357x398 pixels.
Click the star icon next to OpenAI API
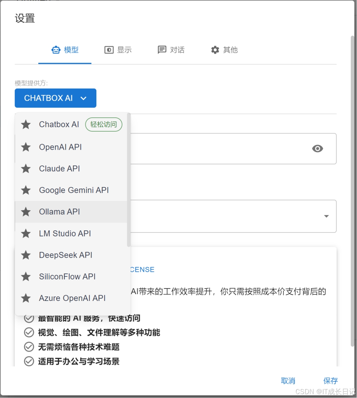coord(26,147)
